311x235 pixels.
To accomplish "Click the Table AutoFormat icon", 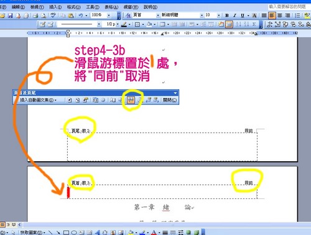I will [221, 24].
